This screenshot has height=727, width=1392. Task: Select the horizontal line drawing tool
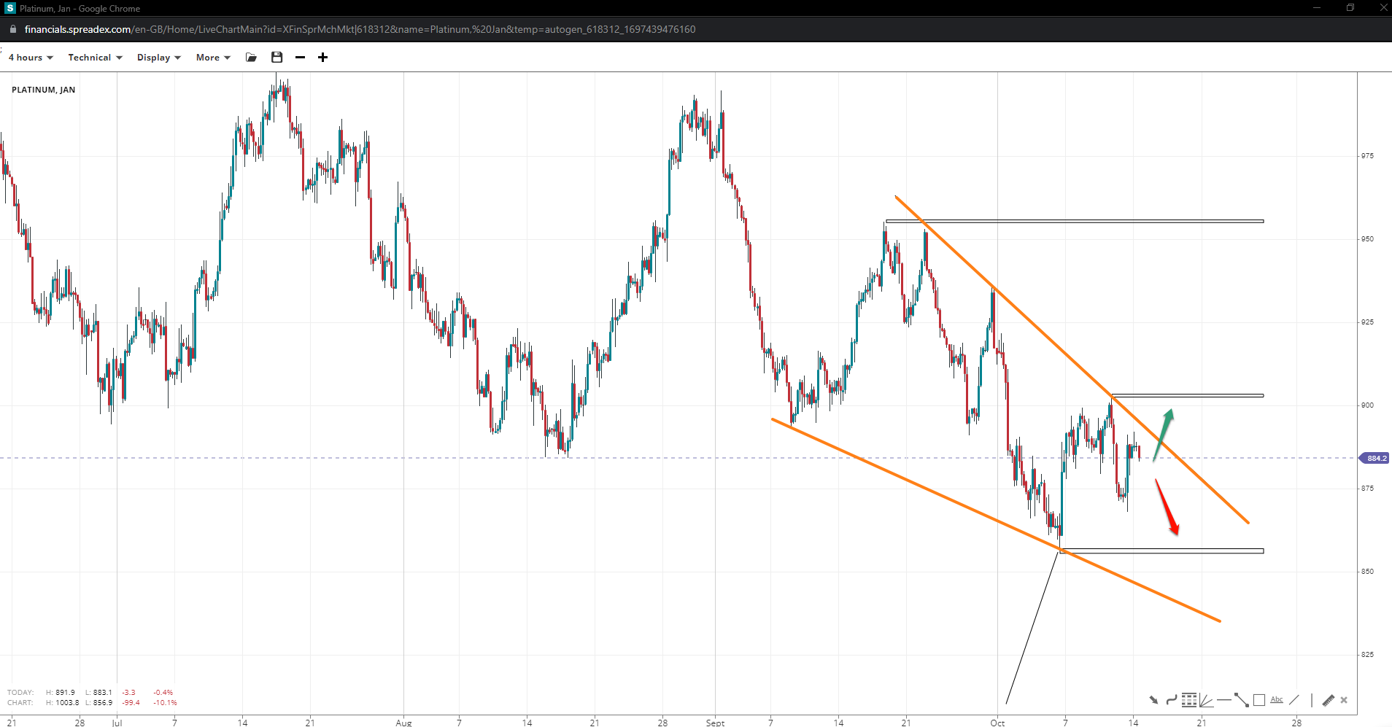point(1223,700)
